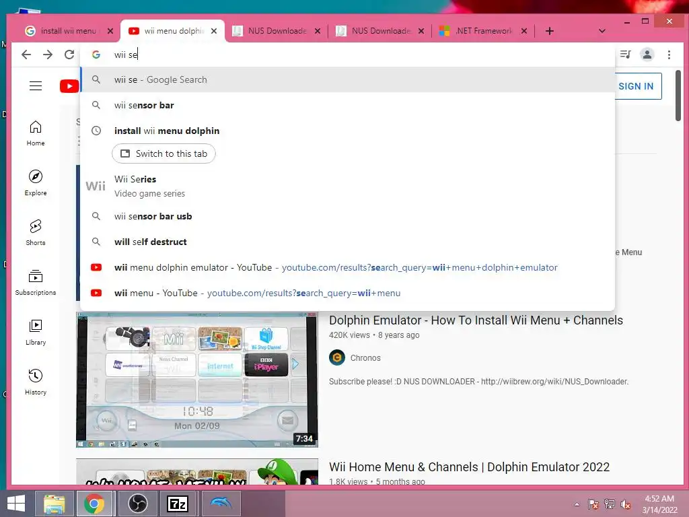Open the YouTube hamburger guide menu
Viewport: 689px width, 517px height.
point(36,85)
